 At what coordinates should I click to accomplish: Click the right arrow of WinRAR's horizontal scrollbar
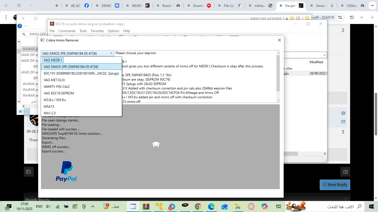(324, 153)
